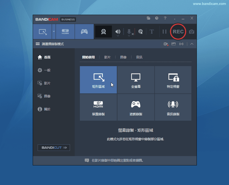Choose 音訊錄製 audio recording tile
Viewport: 229px width, 185px height.
(173, 107)
